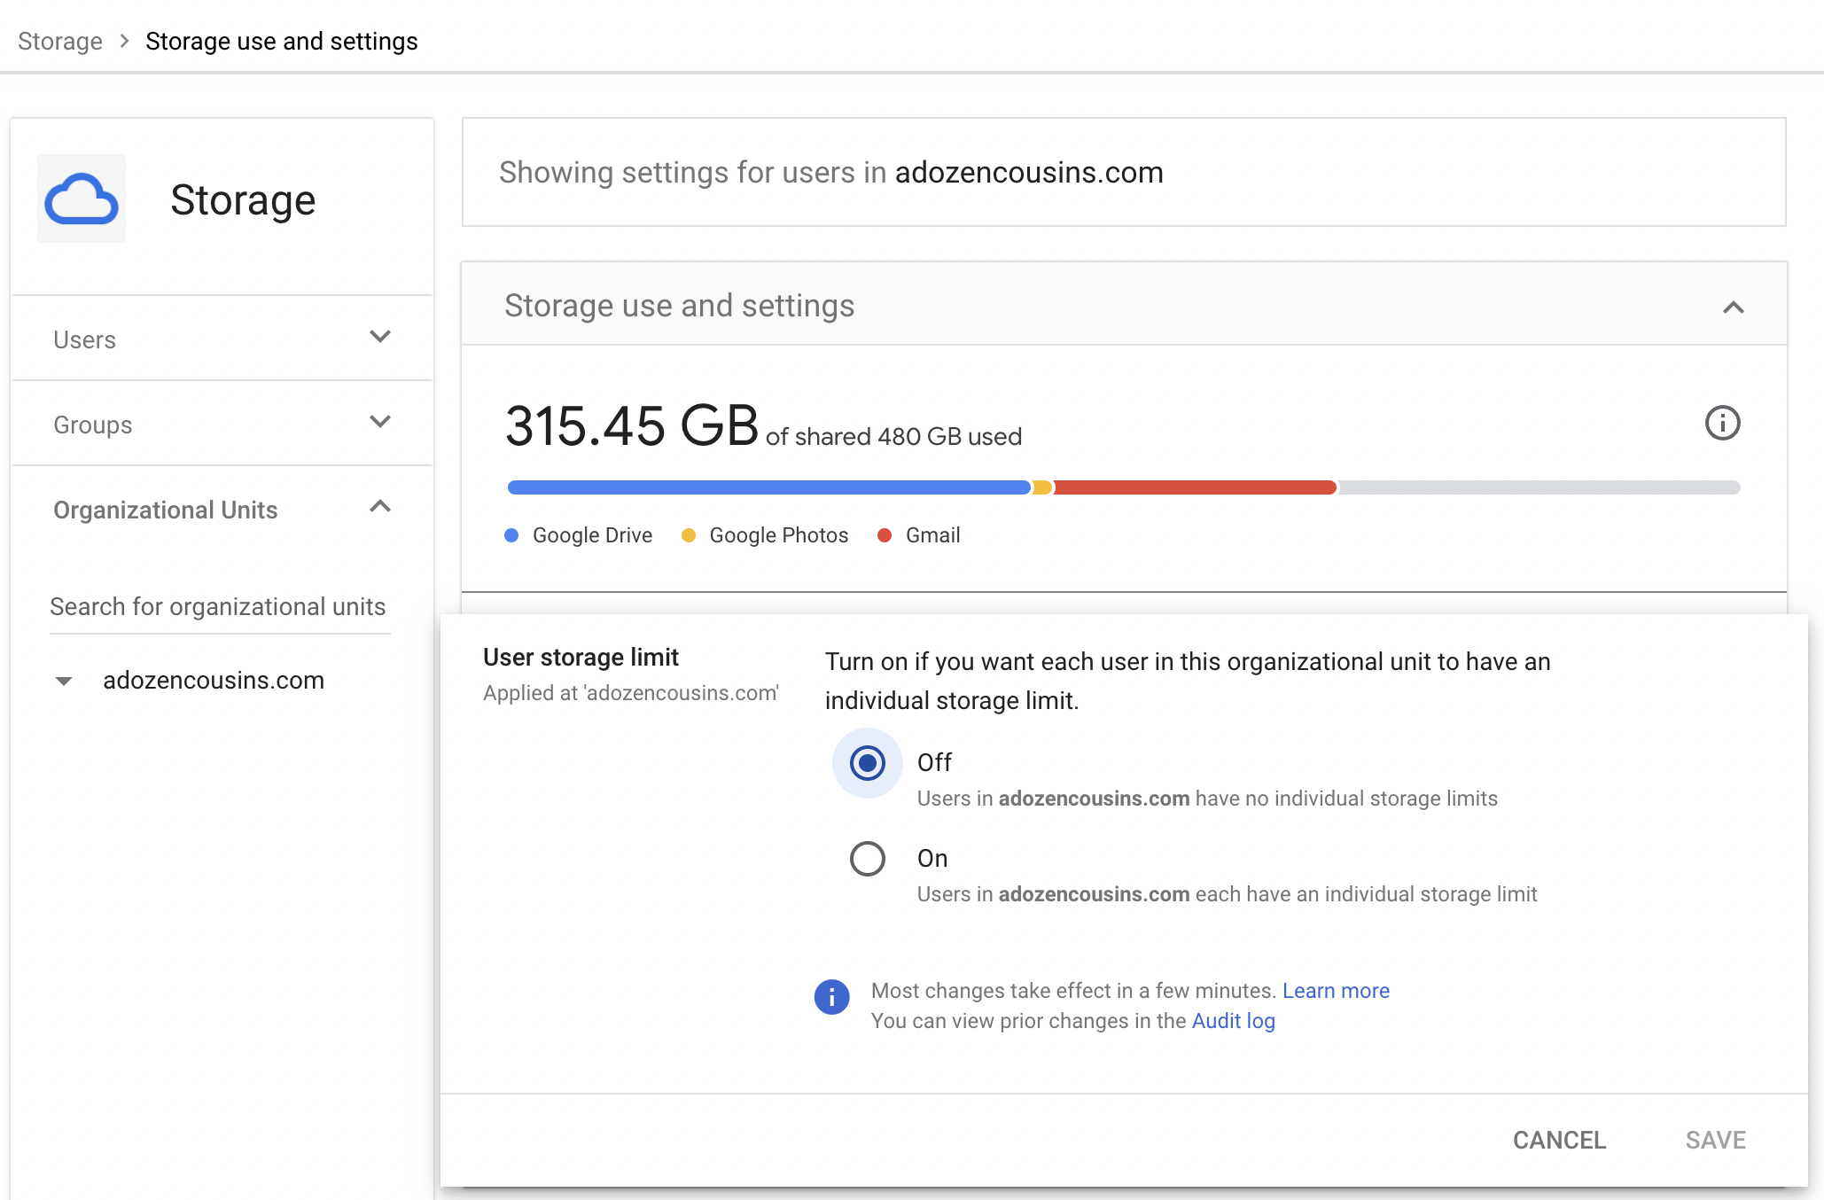This screenshot has height=1200, width=1824.
Task: Select adozencousins.com organizational unit
Action: tap(214, 681)
